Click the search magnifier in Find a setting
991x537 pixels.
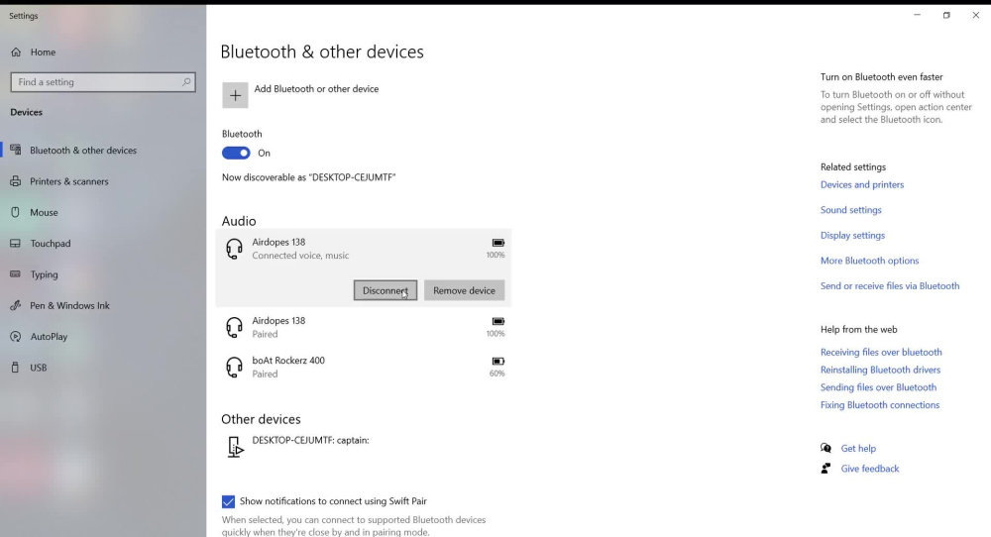[x=186, y=82]
